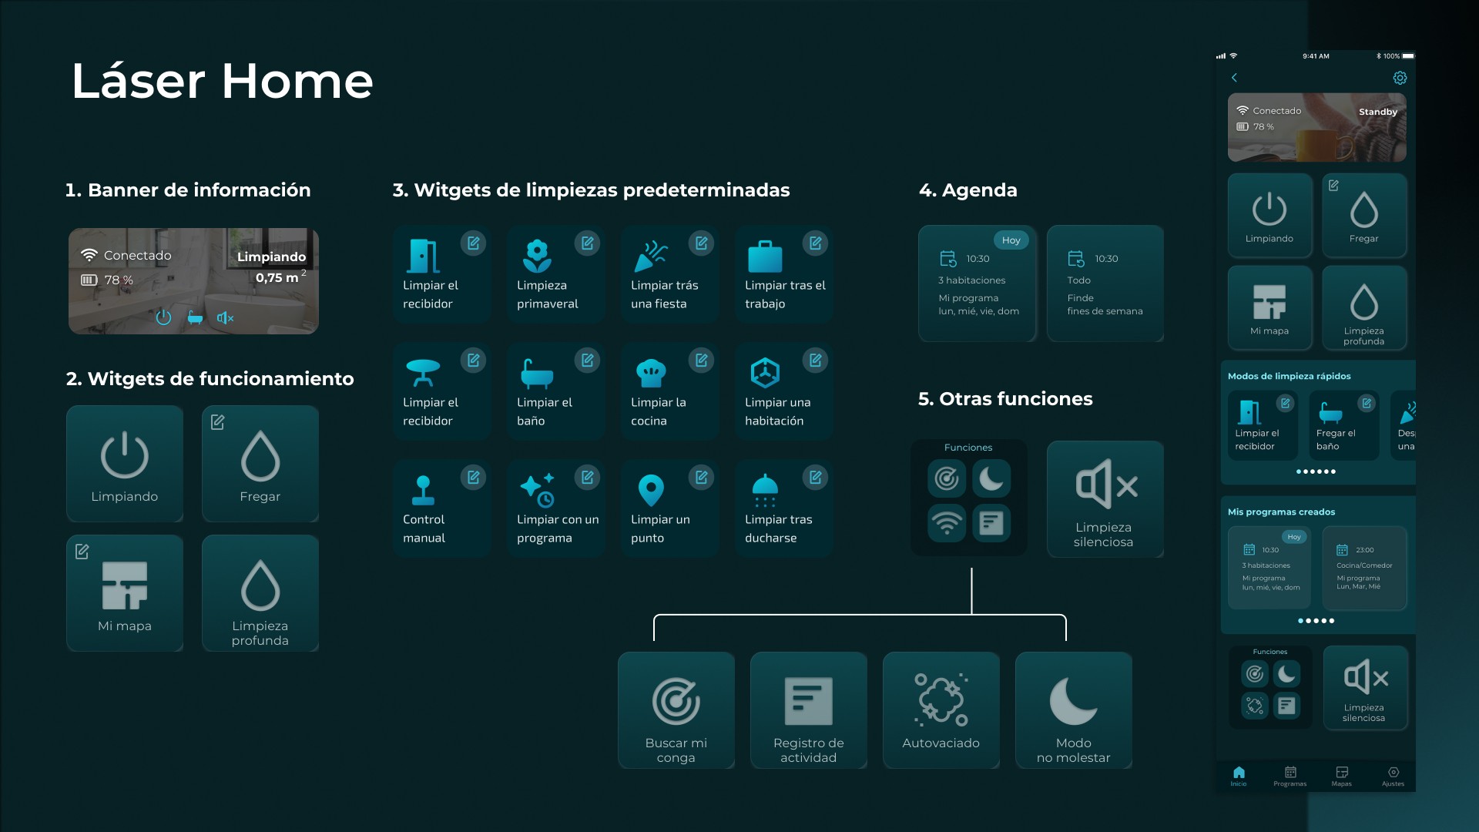Click page dots under Modos de limpieza rápidos
The height and width of the screenshot is (832, 1479).
(x=1316, y=471)
